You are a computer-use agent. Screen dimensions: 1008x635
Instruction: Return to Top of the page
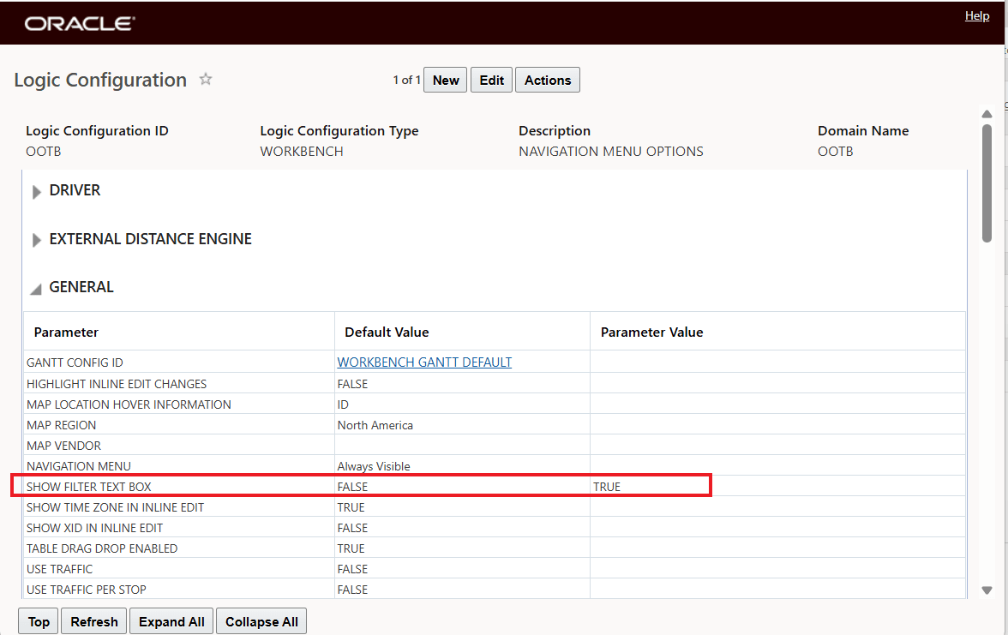38,620
